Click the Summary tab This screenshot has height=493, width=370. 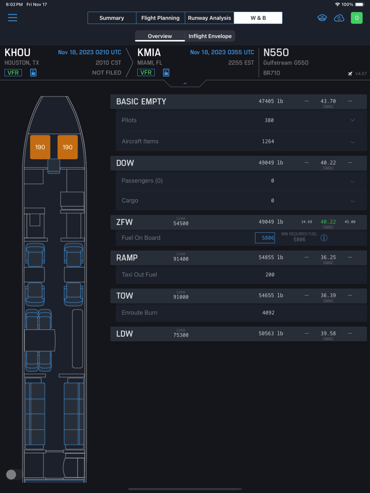click(111, 18)
